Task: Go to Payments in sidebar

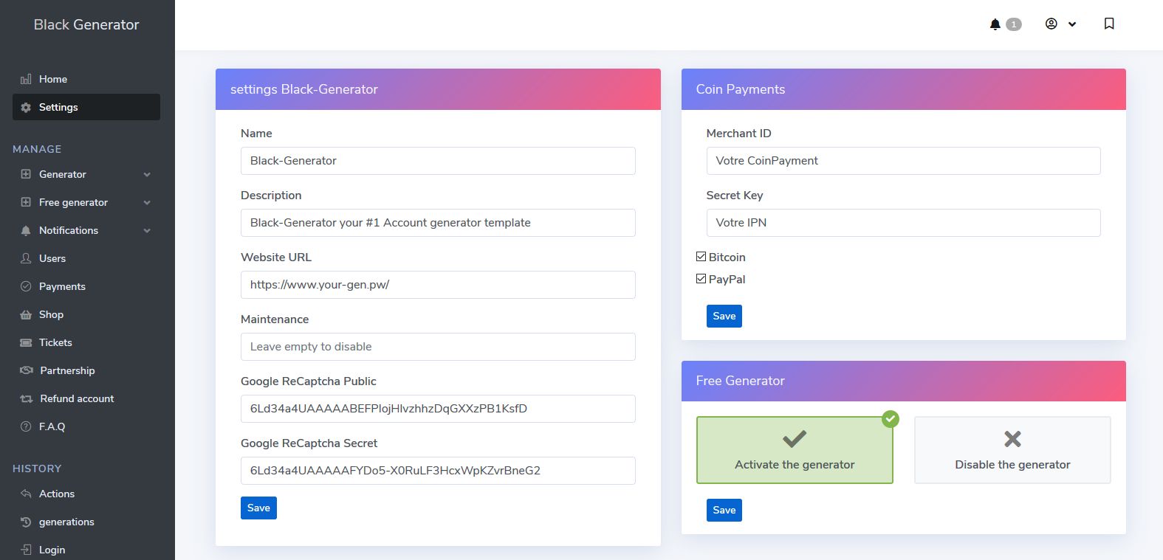Action: (62, 286)
